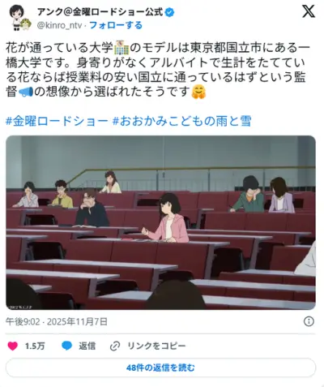This screenshot has width=324, height=387.
Task: Click account name アンク@金曜ロードショー公式
Action: pos(100,12)
